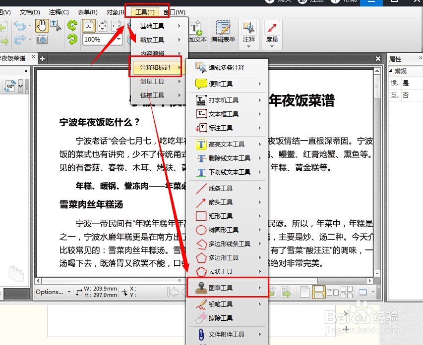This screenshot has height=345, width=423.
Task: Toggle continuous scrolling view mode
Action: pyautogui.click(x=319, y=292)
